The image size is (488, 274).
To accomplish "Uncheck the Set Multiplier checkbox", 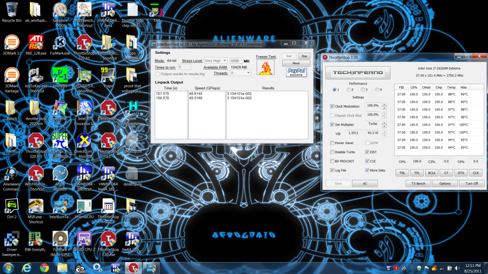I will click(x=332, y=125).
